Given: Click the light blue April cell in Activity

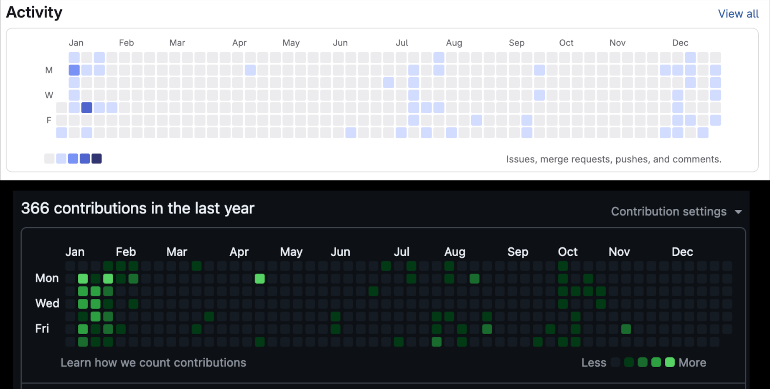Looking at the screenshot, I should 250,70.
